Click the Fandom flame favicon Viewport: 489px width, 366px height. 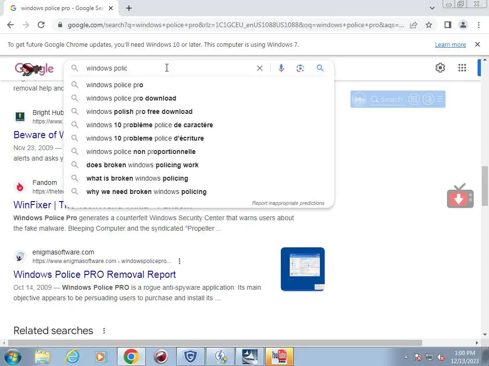(x=20, y=187)
